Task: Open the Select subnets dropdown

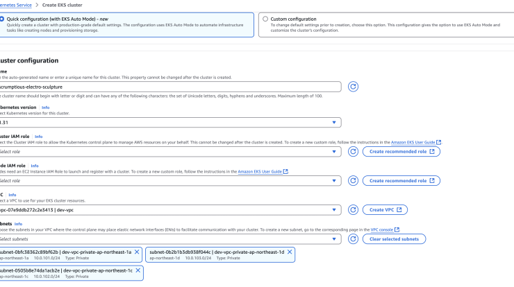Action: pos(170,239)
